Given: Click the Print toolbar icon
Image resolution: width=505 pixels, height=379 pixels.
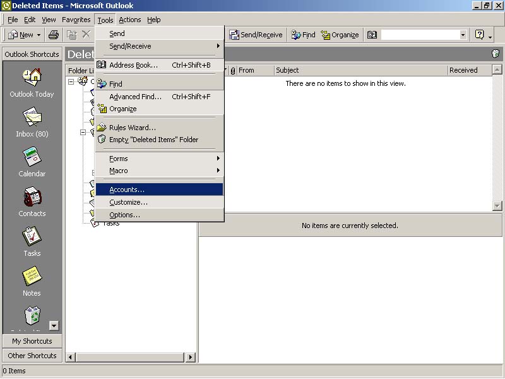Looking at the screenshot, I should (x=54, y=35).
